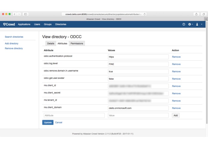This screenshot has width=208, height=148.
Task: Open the Directories menu
Action: (61, 24)
